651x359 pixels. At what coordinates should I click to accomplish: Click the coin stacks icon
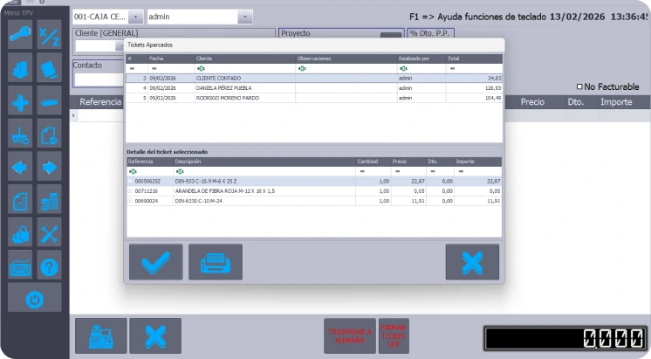click(49, 199)
